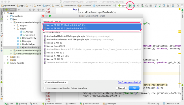The image size is (184, 105).
Task: Click the Stop square icon in toolbar
Action: (x=151, y=5)
